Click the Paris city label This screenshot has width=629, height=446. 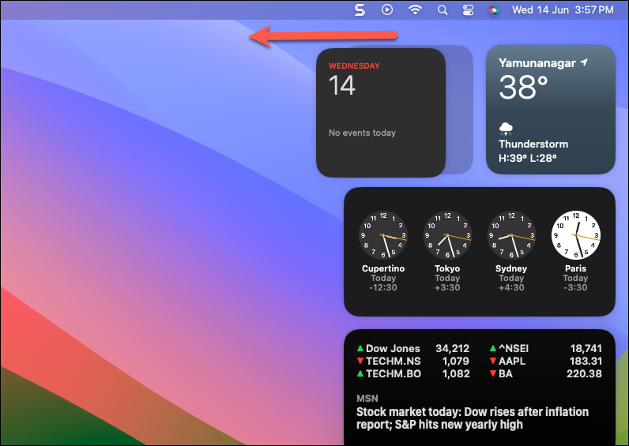[x=575, y=268]
